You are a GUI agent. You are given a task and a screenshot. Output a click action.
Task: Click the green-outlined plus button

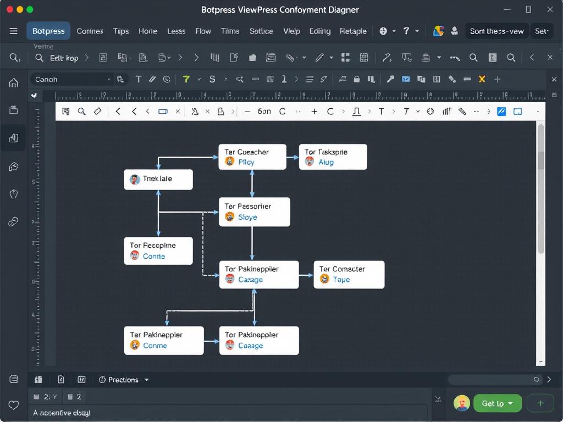point(540,403)
